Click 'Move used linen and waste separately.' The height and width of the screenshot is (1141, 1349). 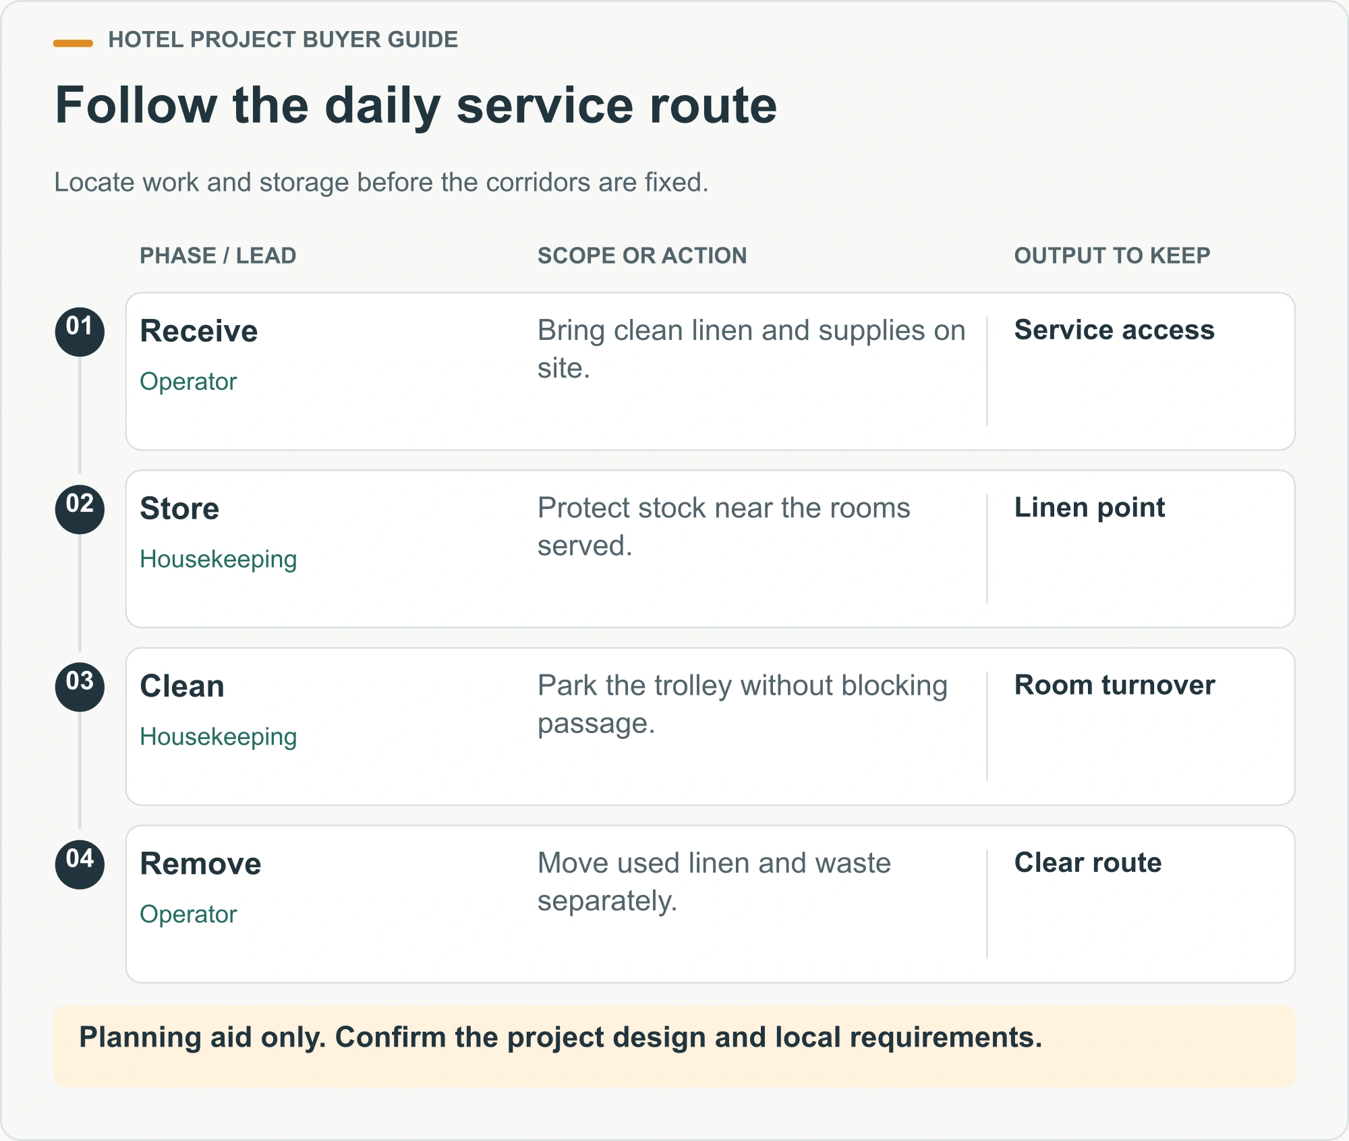point(714,881)
